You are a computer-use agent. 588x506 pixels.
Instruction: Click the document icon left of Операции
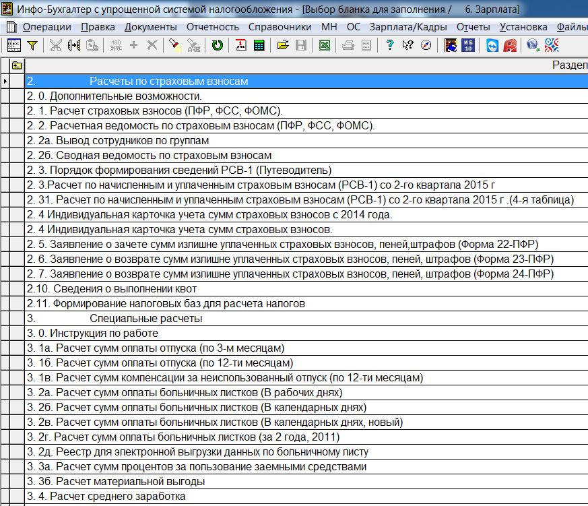12,27
